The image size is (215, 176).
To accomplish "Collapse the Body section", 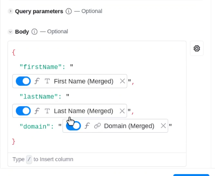I will tap(10, 32).
